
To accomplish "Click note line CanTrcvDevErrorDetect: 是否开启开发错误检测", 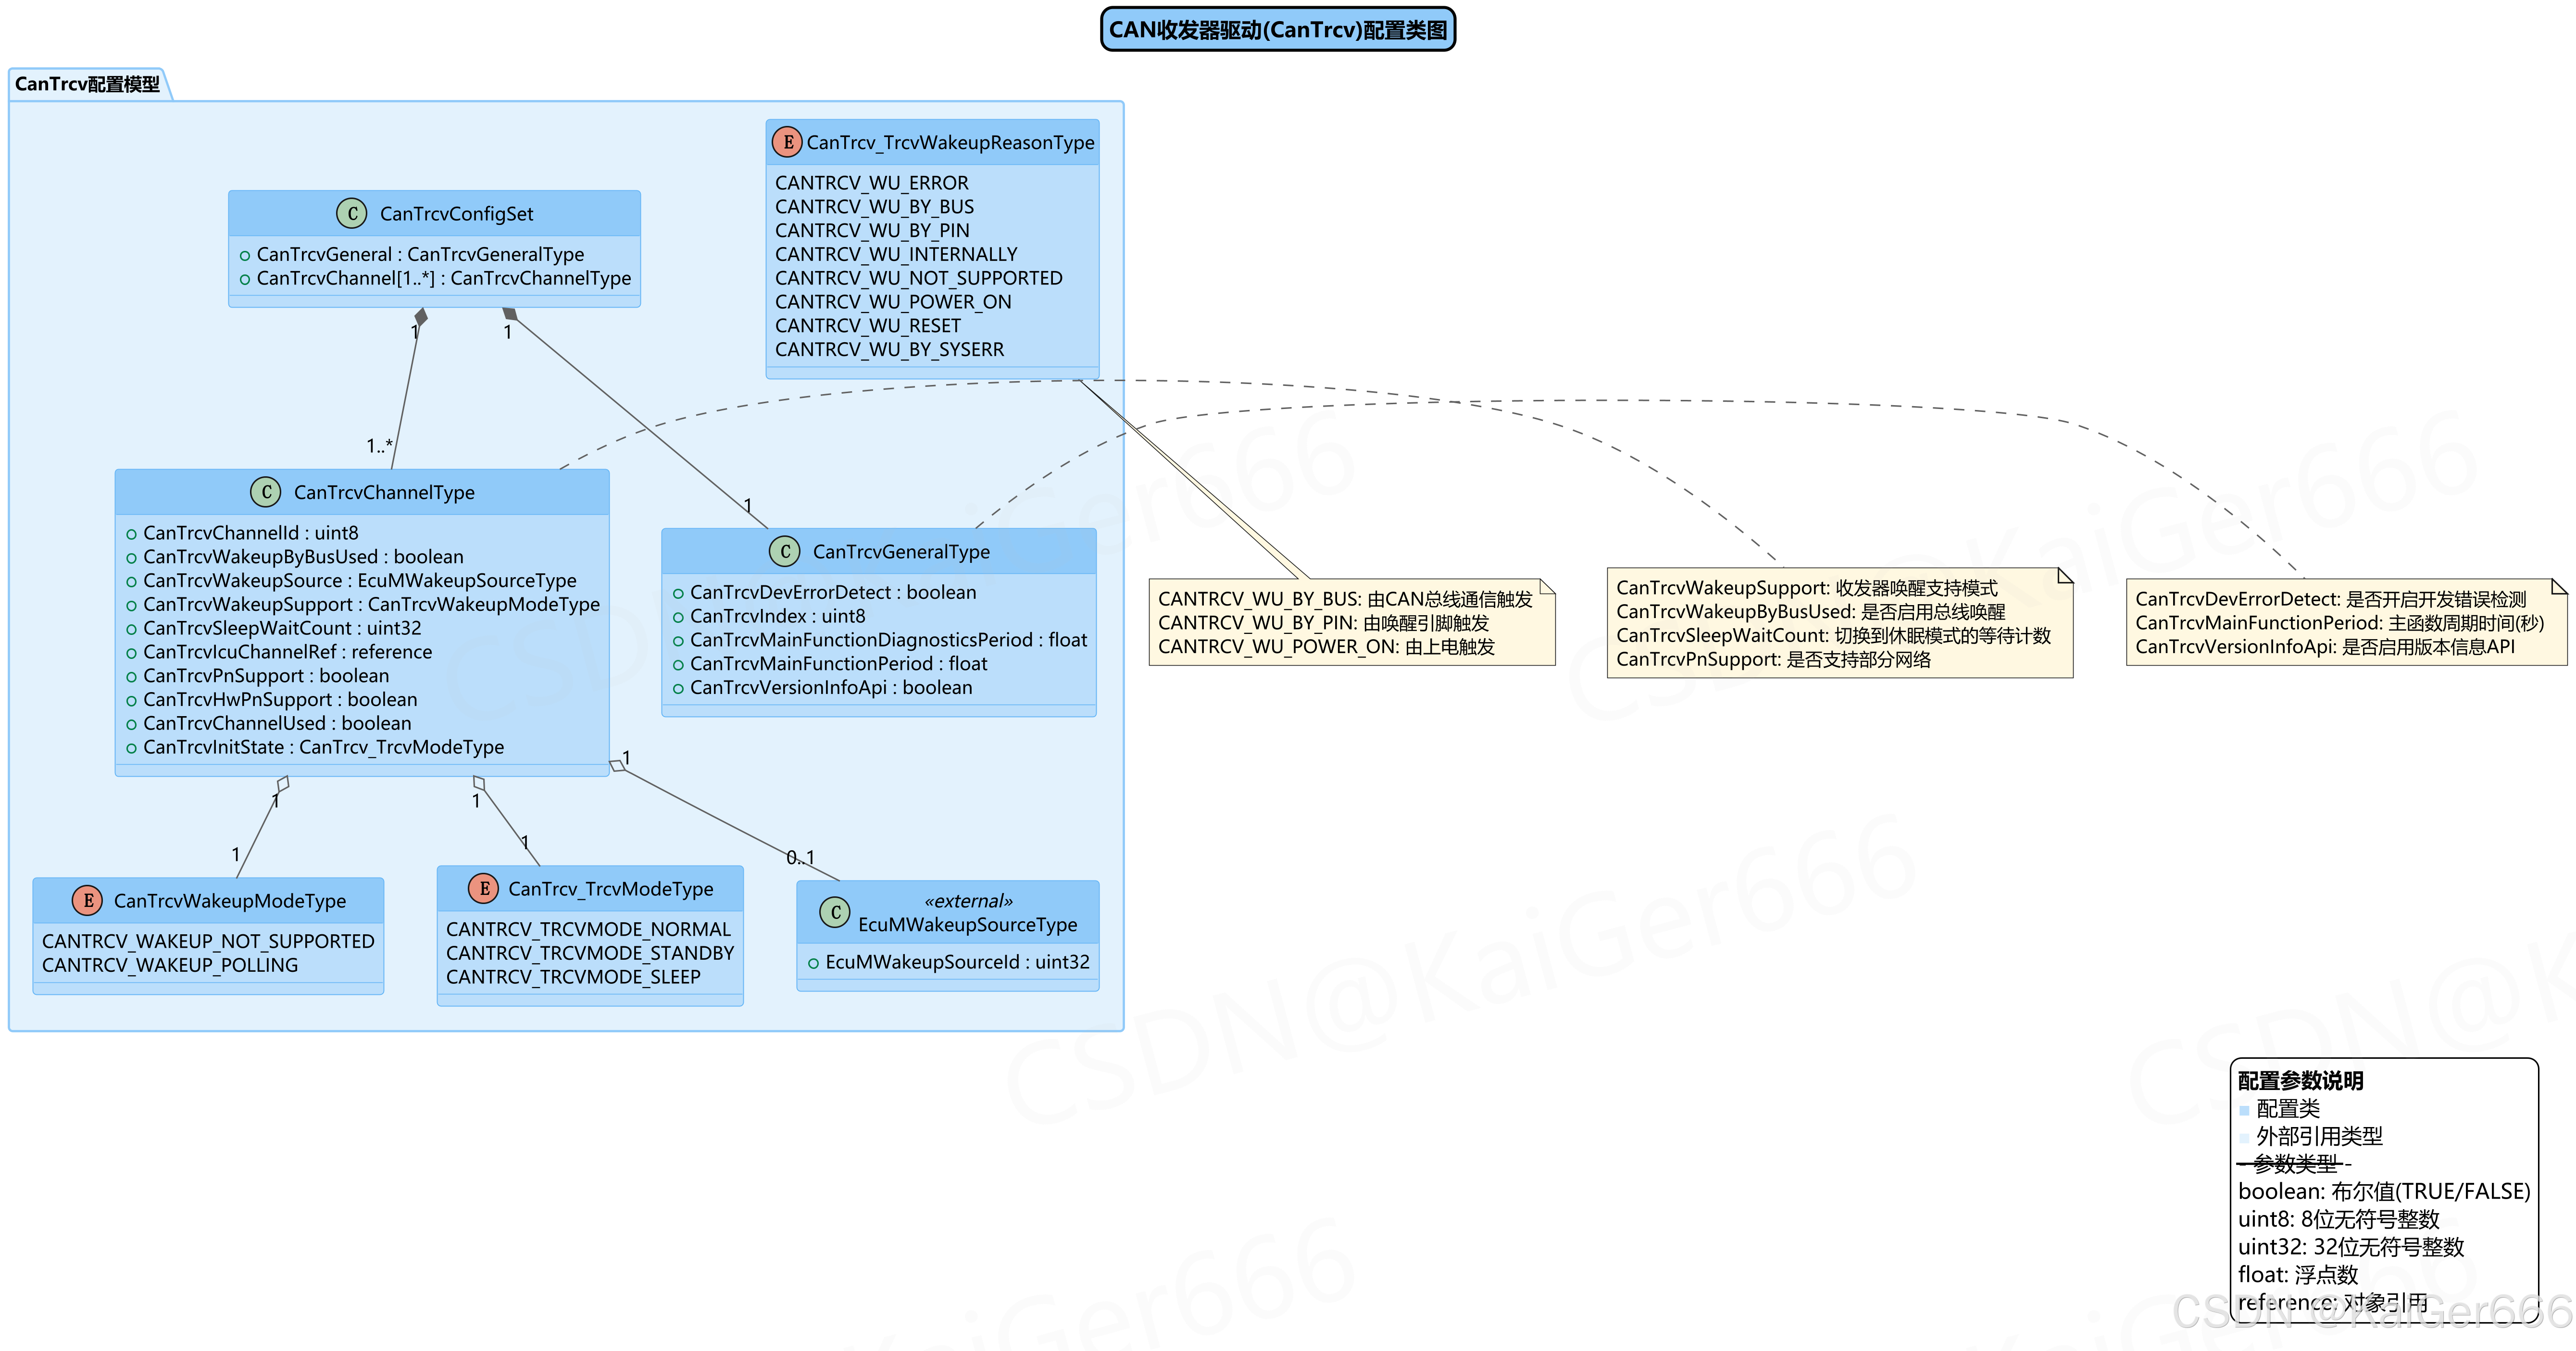I will (2331, 599).
